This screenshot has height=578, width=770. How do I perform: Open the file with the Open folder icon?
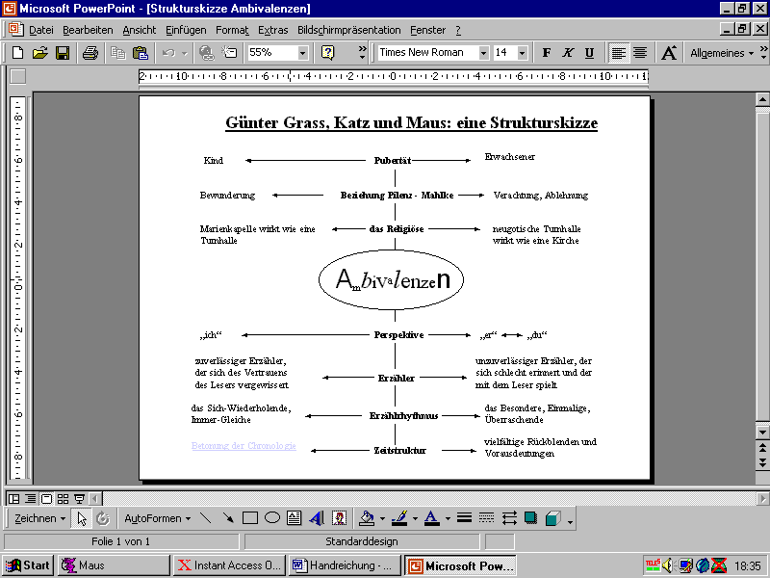[39, 53]
